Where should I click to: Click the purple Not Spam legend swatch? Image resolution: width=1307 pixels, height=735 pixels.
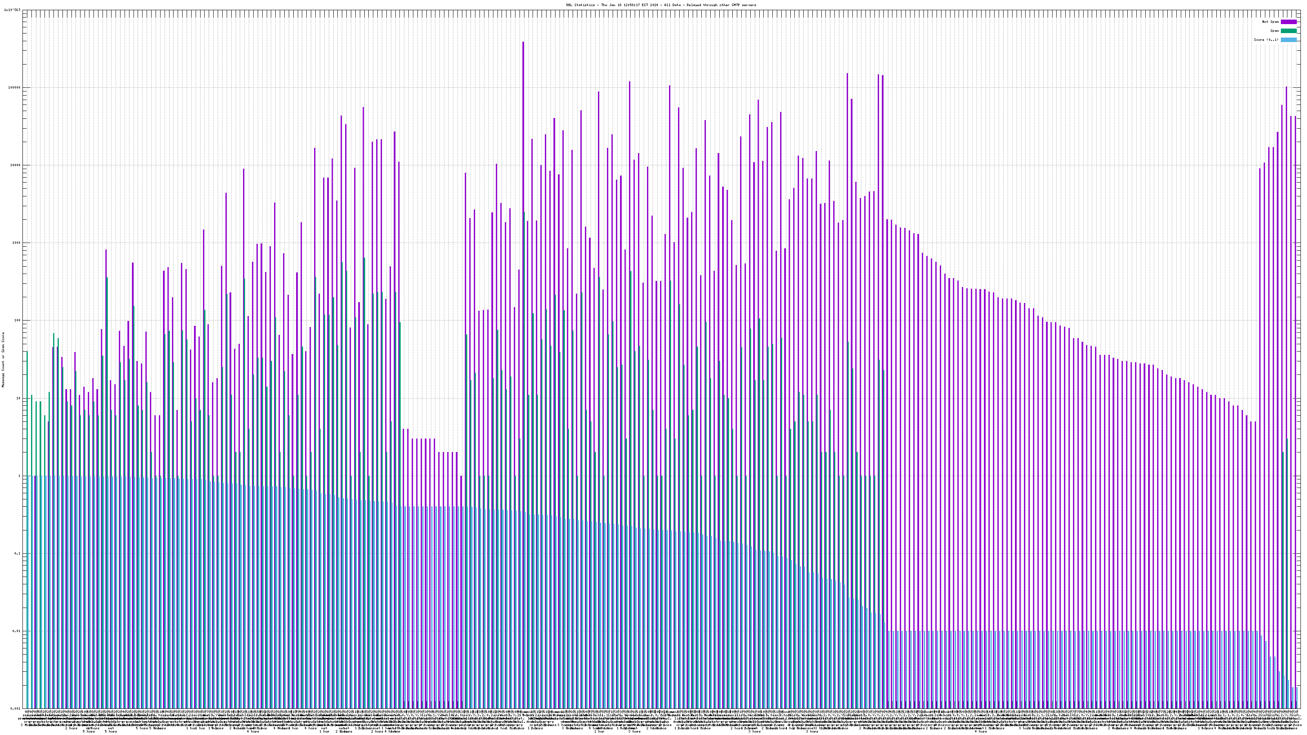pyautogui.click(x=1288, y=22)
